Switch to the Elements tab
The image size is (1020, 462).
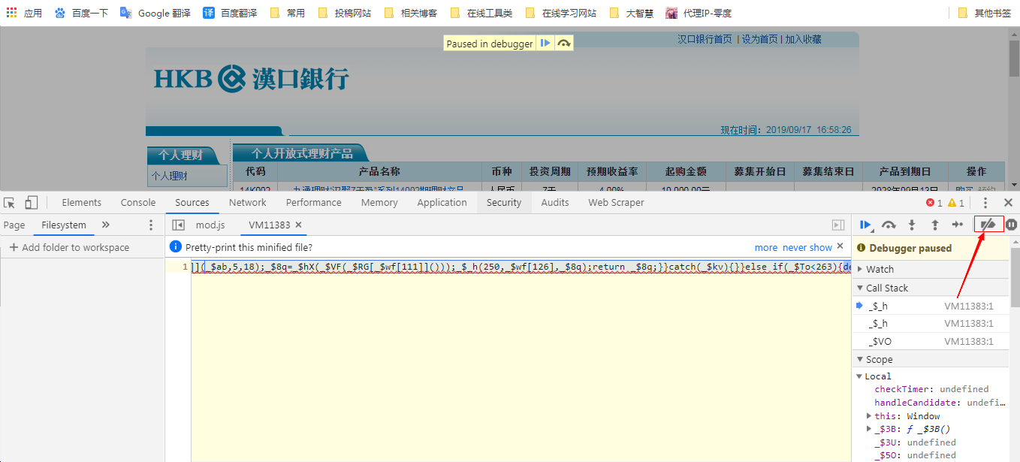click(82, 203)
